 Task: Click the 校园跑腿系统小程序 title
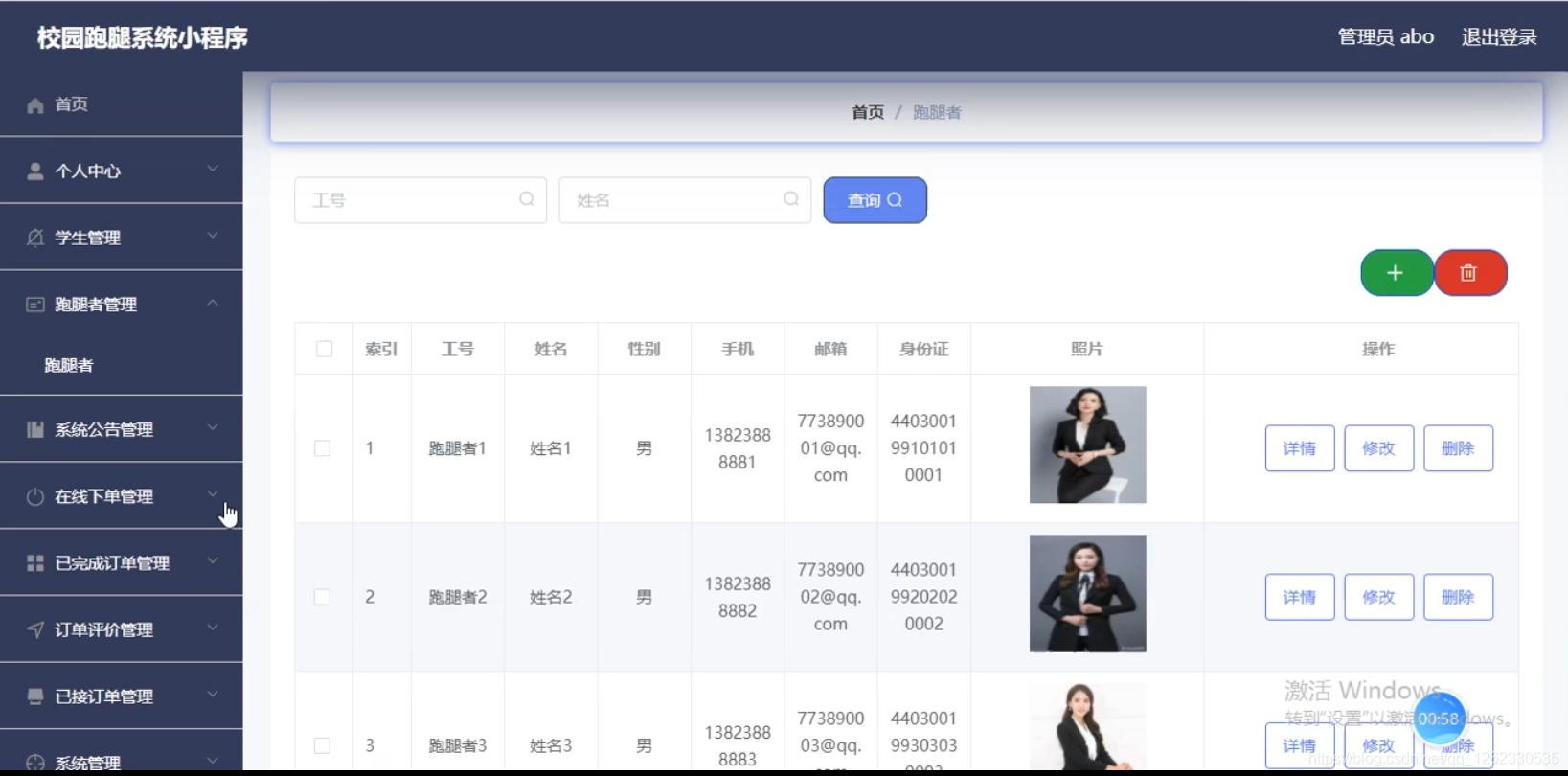(x=143, y=37)
